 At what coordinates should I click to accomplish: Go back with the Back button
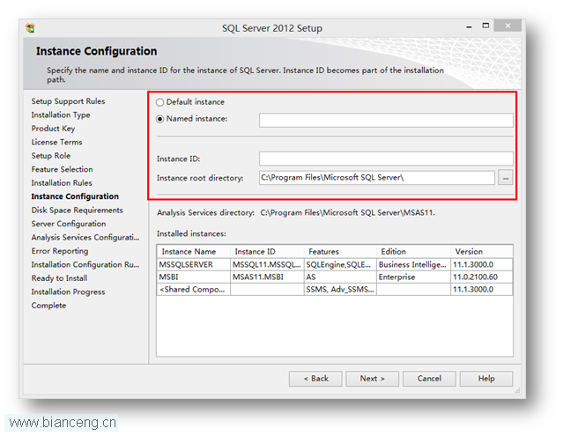[x=315, y=379]
